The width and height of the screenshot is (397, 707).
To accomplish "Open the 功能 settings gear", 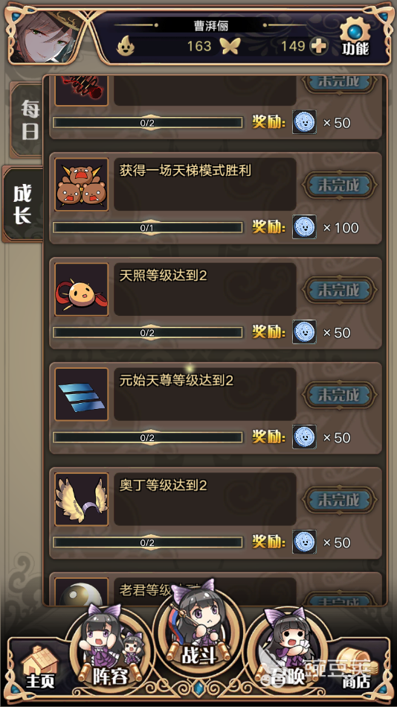I will pos(355,38).
